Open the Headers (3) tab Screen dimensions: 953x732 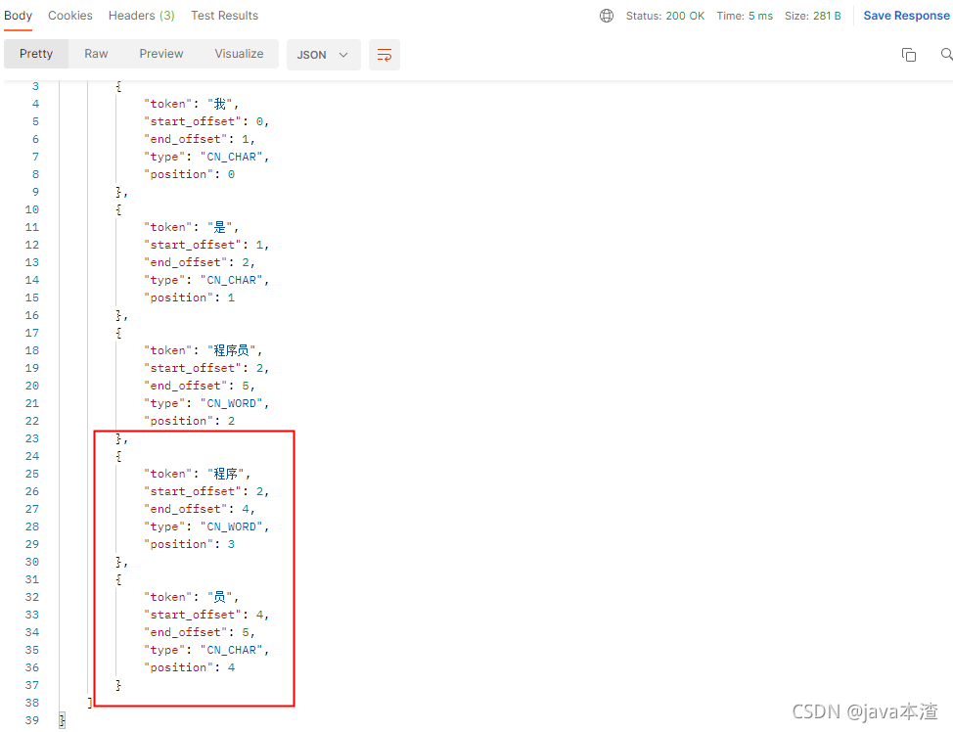coord(142,16)
